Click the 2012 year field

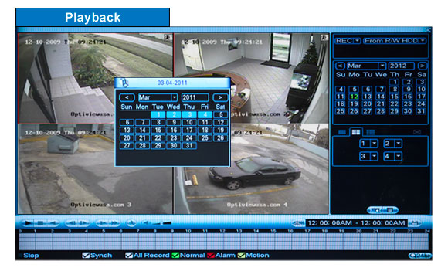[x=401, y=66]
